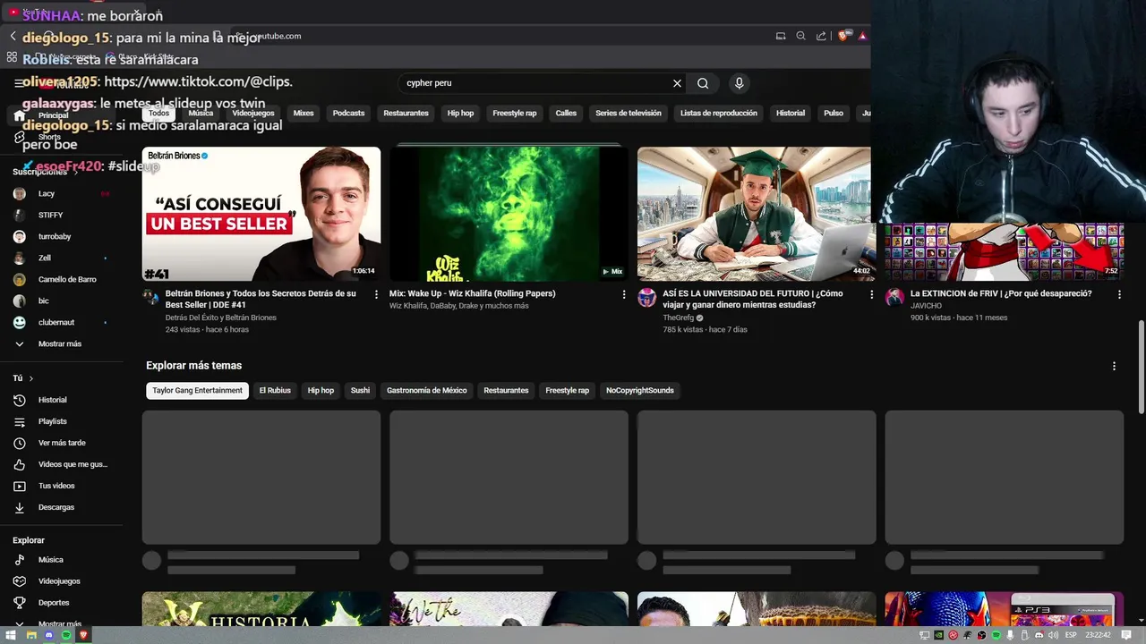Open File Explorer from the taskbar
This screenshot has width=1146, height=644.
pyautogui.click(x=31, y=635)
